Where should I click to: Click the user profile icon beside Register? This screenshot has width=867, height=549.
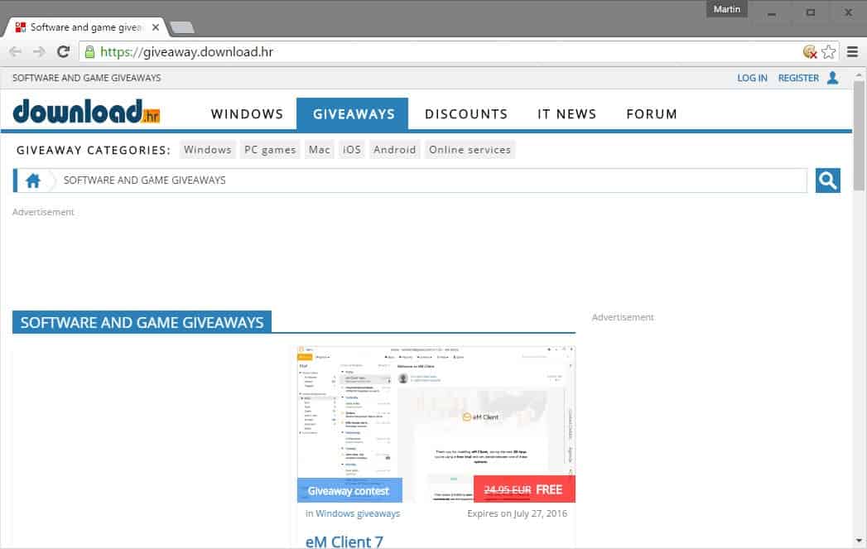click(x=832, y=78)
